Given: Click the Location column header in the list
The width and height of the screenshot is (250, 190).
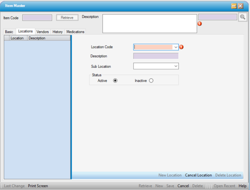Looking at the screenshot, I should coord(17,38).
